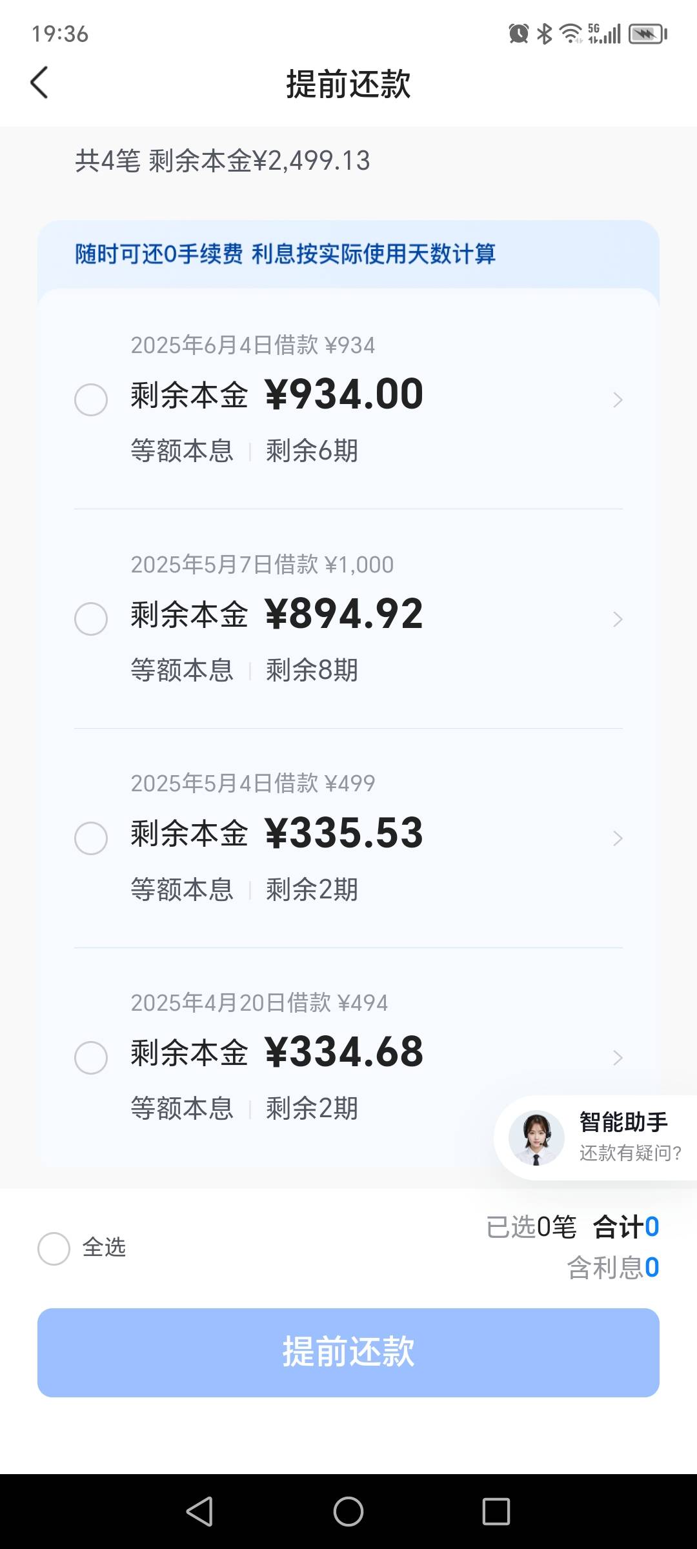Expand details chevron for ¥934.00 loan

[x=618, y=400]
